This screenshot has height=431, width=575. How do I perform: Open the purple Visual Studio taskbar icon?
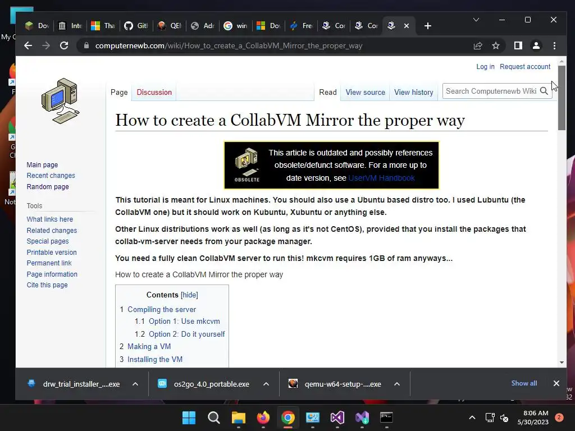click(337, 418)
